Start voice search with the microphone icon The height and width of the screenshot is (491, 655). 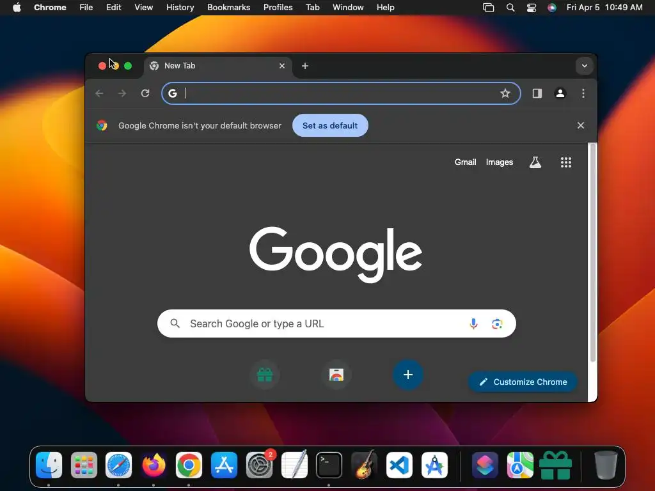coord(473,323)
